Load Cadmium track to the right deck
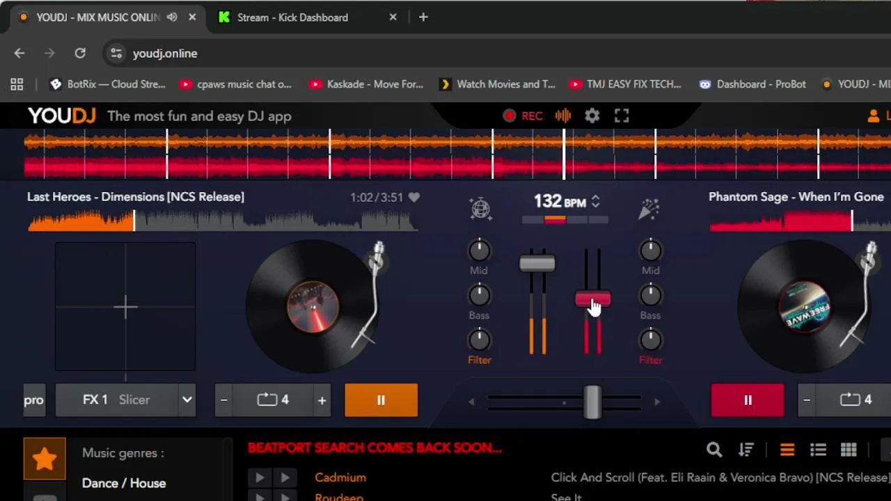 coord(285,477)
